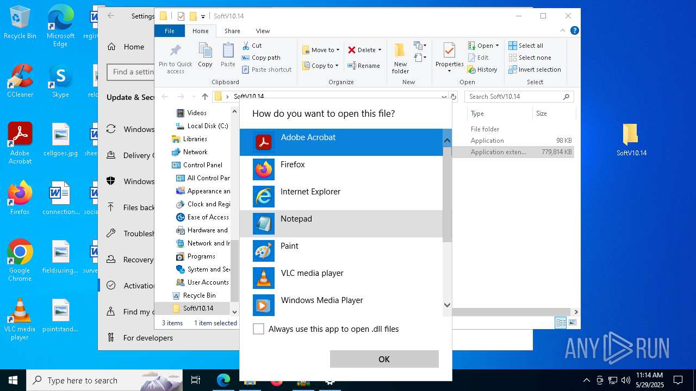
Task: Show hidden system tray icons
Action: click(586, 380)
